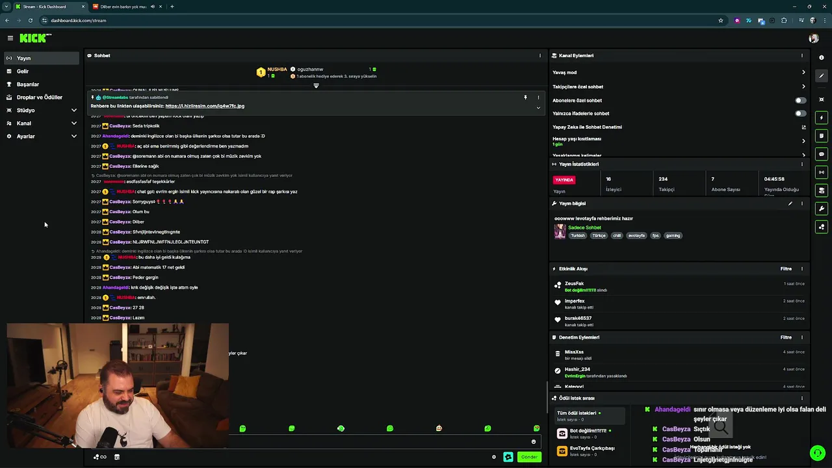Select the gaming tag
Viewport: 832px width, 468px height.
673,235
